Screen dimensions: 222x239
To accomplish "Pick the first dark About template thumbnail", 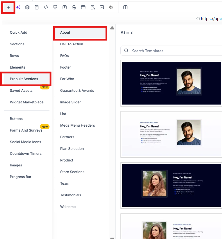I will [x=172, y=83].
